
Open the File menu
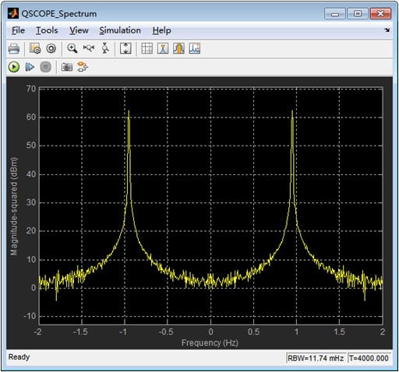coord(18,30)
